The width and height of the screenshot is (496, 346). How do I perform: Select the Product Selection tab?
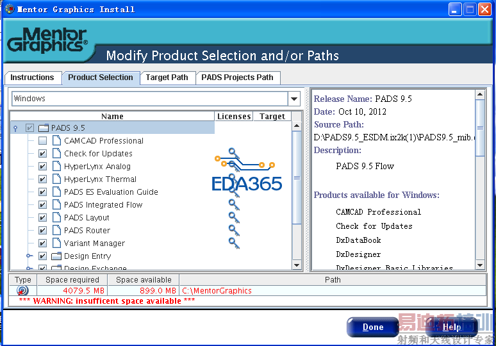101,78
